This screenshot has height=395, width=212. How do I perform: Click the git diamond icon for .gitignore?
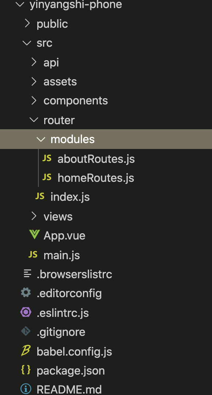coord(26,331)
